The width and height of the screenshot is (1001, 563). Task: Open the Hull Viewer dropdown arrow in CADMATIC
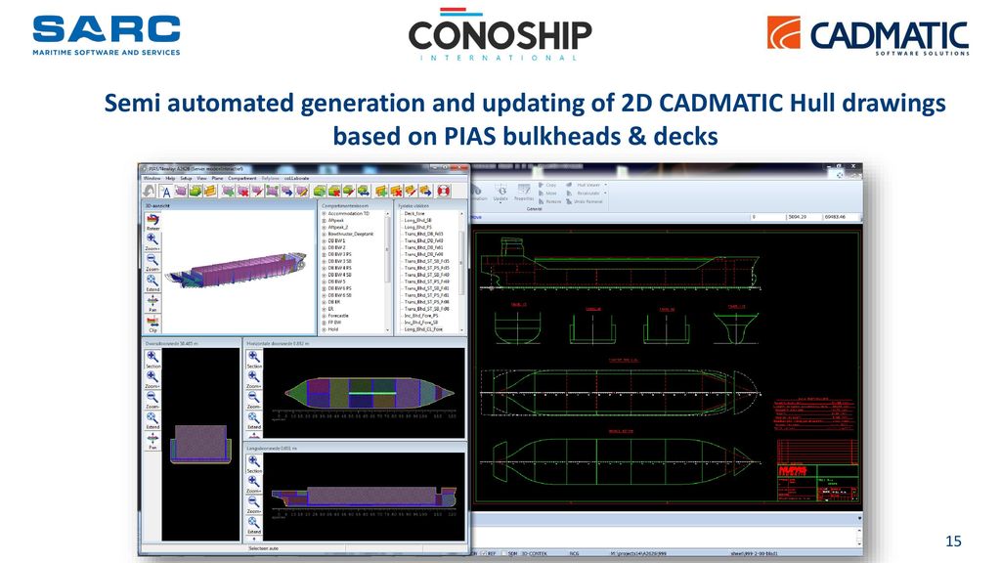pyautogui.click(x=605, y=185)
